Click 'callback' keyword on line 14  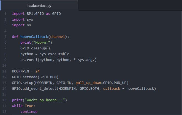click(x=112, y=88)
